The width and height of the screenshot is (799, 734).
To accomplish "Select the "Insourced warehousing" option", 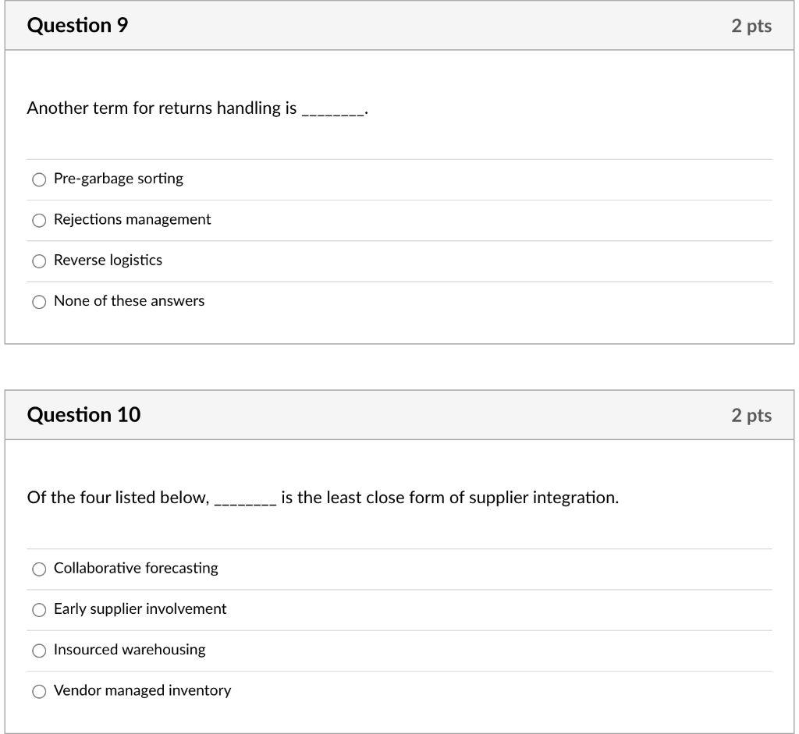I will point(39,650).
